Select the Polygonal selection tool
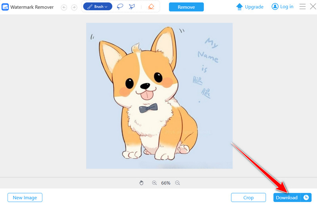The height and width of the screenshot is (205, 317). [132, 7]
